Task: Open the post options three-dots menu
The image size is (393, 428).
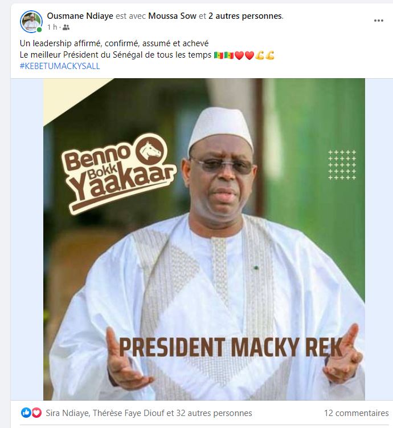Action: (379, 21)
